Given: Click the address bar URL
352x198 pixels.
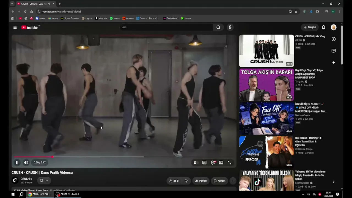Looking at the screenshot, I should pyautogui.click(x=62, y=12).
